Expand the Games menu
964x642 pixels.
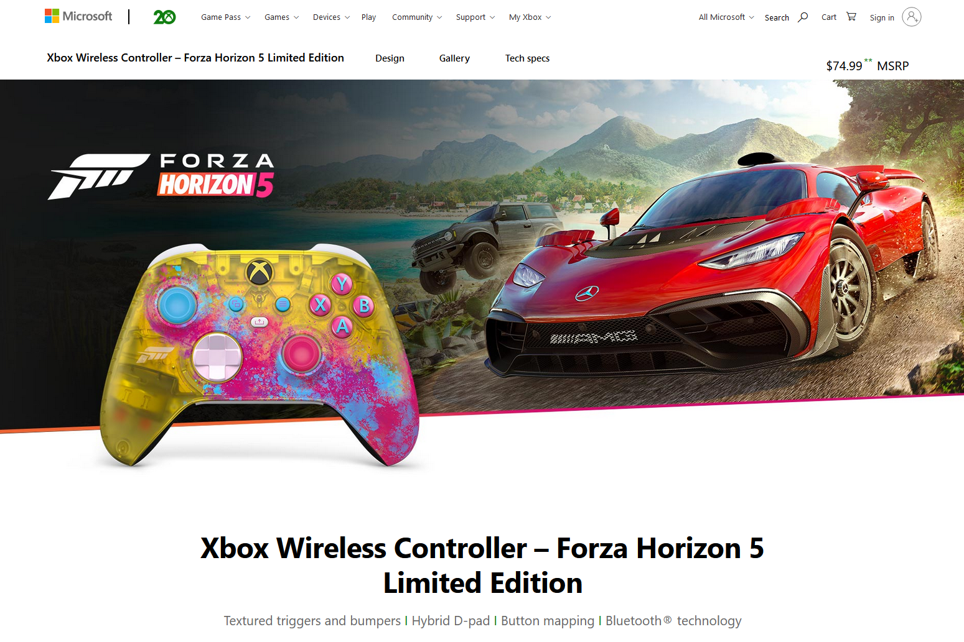click(281, 17)
